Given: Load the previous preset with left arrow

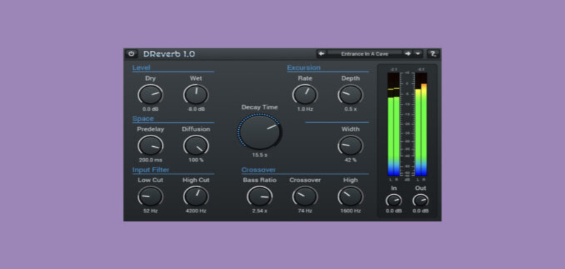Looking at the screenshot, I should pos(321,54).
